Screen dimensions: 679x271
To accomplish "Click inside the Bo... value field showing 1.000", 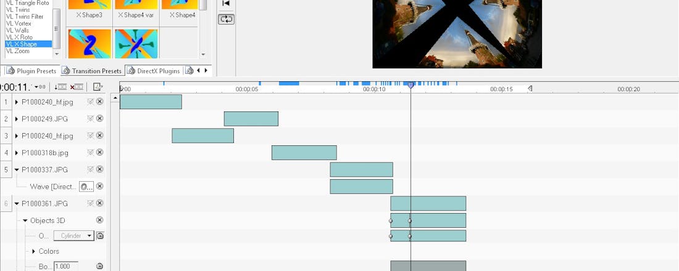I will [66, 266].
